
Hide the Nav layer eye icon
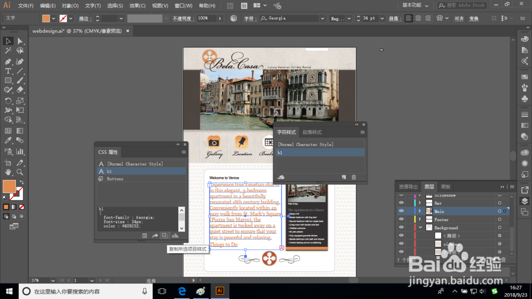401,203
